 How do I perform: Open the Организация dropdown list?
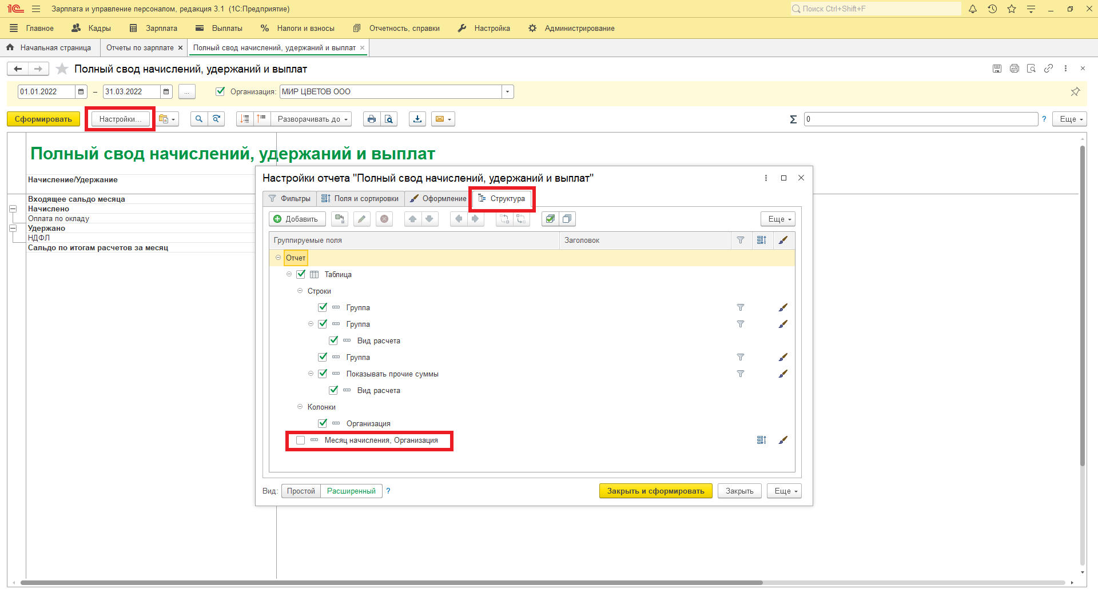(x=507, y=91)
